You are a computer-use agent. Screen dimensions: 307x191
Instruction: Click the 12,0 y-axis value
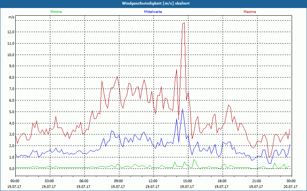click(11, 32)
